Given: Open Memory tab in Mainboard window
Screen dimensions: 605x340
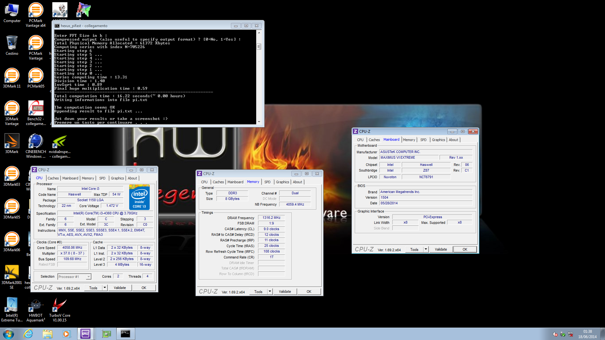Looking at the screenshot, I should pyautogui.click(x=409, y=140).
